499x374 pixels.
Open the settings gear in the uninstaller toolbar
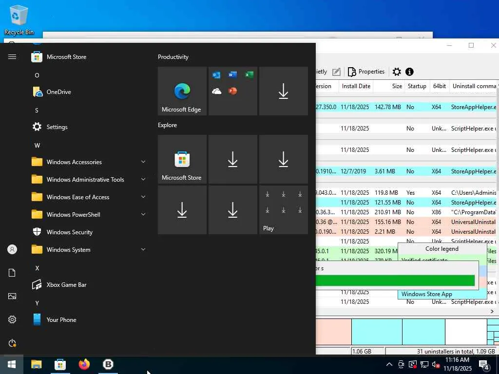[x=397, y=72]
